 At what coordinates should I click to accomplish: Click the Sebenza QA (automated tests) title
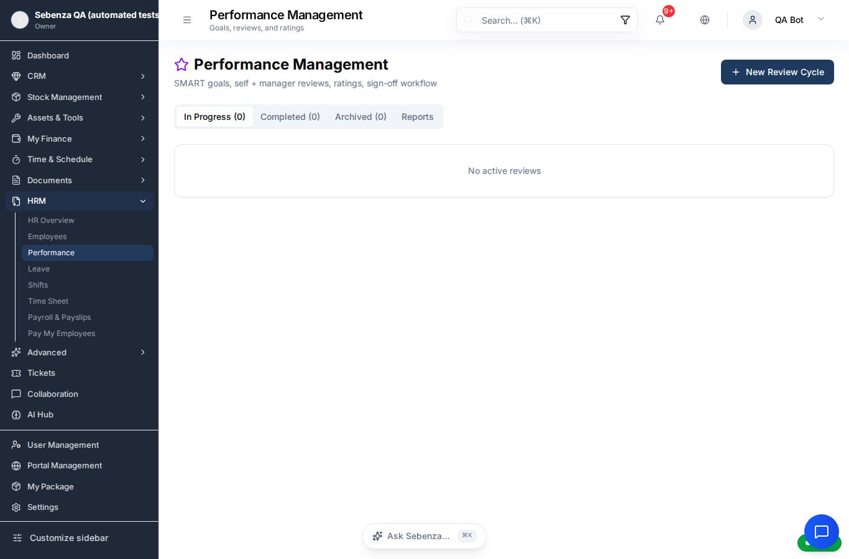tap(96, 15)
